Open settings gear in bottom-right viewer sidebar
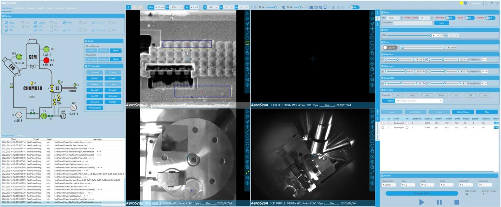This screenshot has height=207, width=501. click(372, 183)
